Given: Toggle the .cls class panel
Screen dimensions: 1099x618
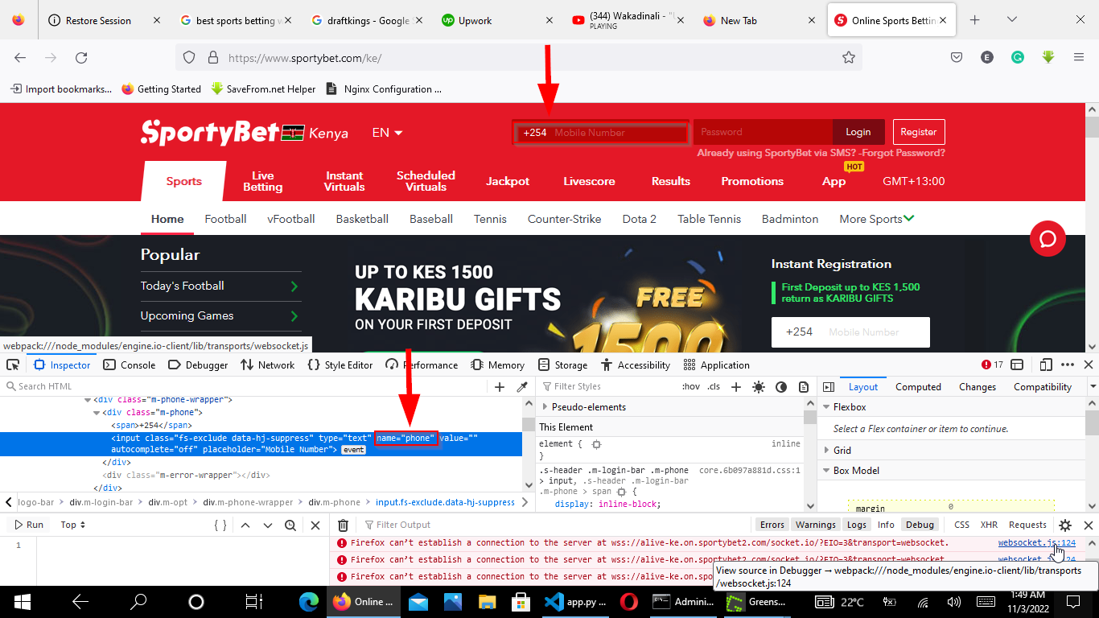Looking at the screenshot, I should click(x=714, y=387).
